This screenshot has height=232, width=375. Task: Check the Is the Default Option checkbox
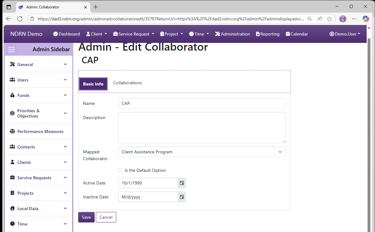[120, 170]
